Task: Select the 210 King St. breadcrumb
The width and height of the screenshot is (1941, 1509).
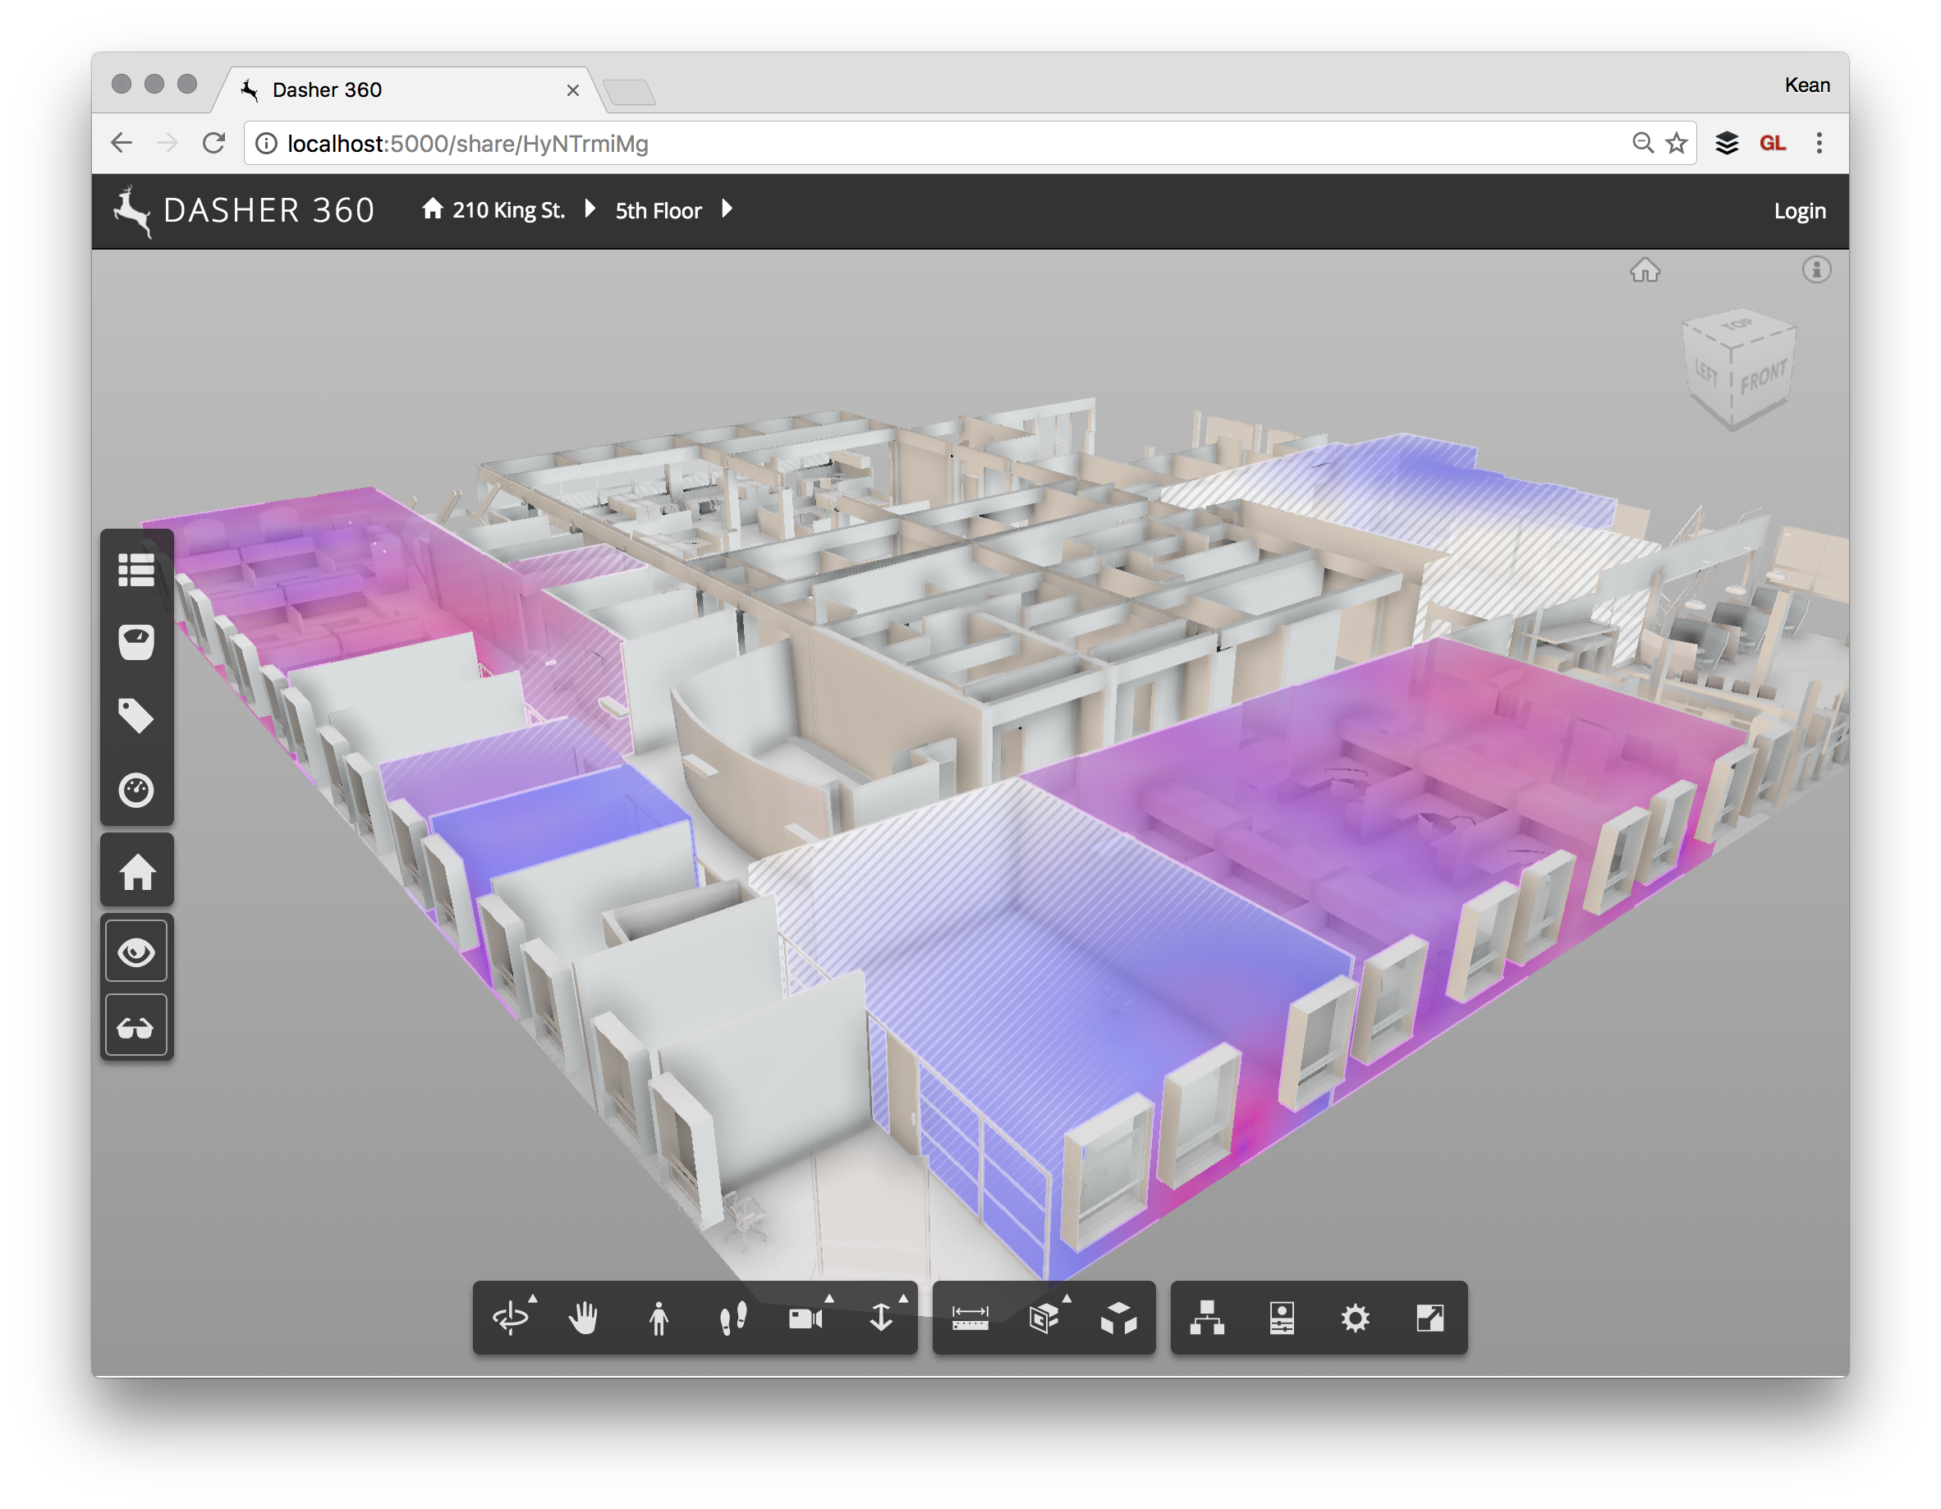Action: tap(507, 211)
